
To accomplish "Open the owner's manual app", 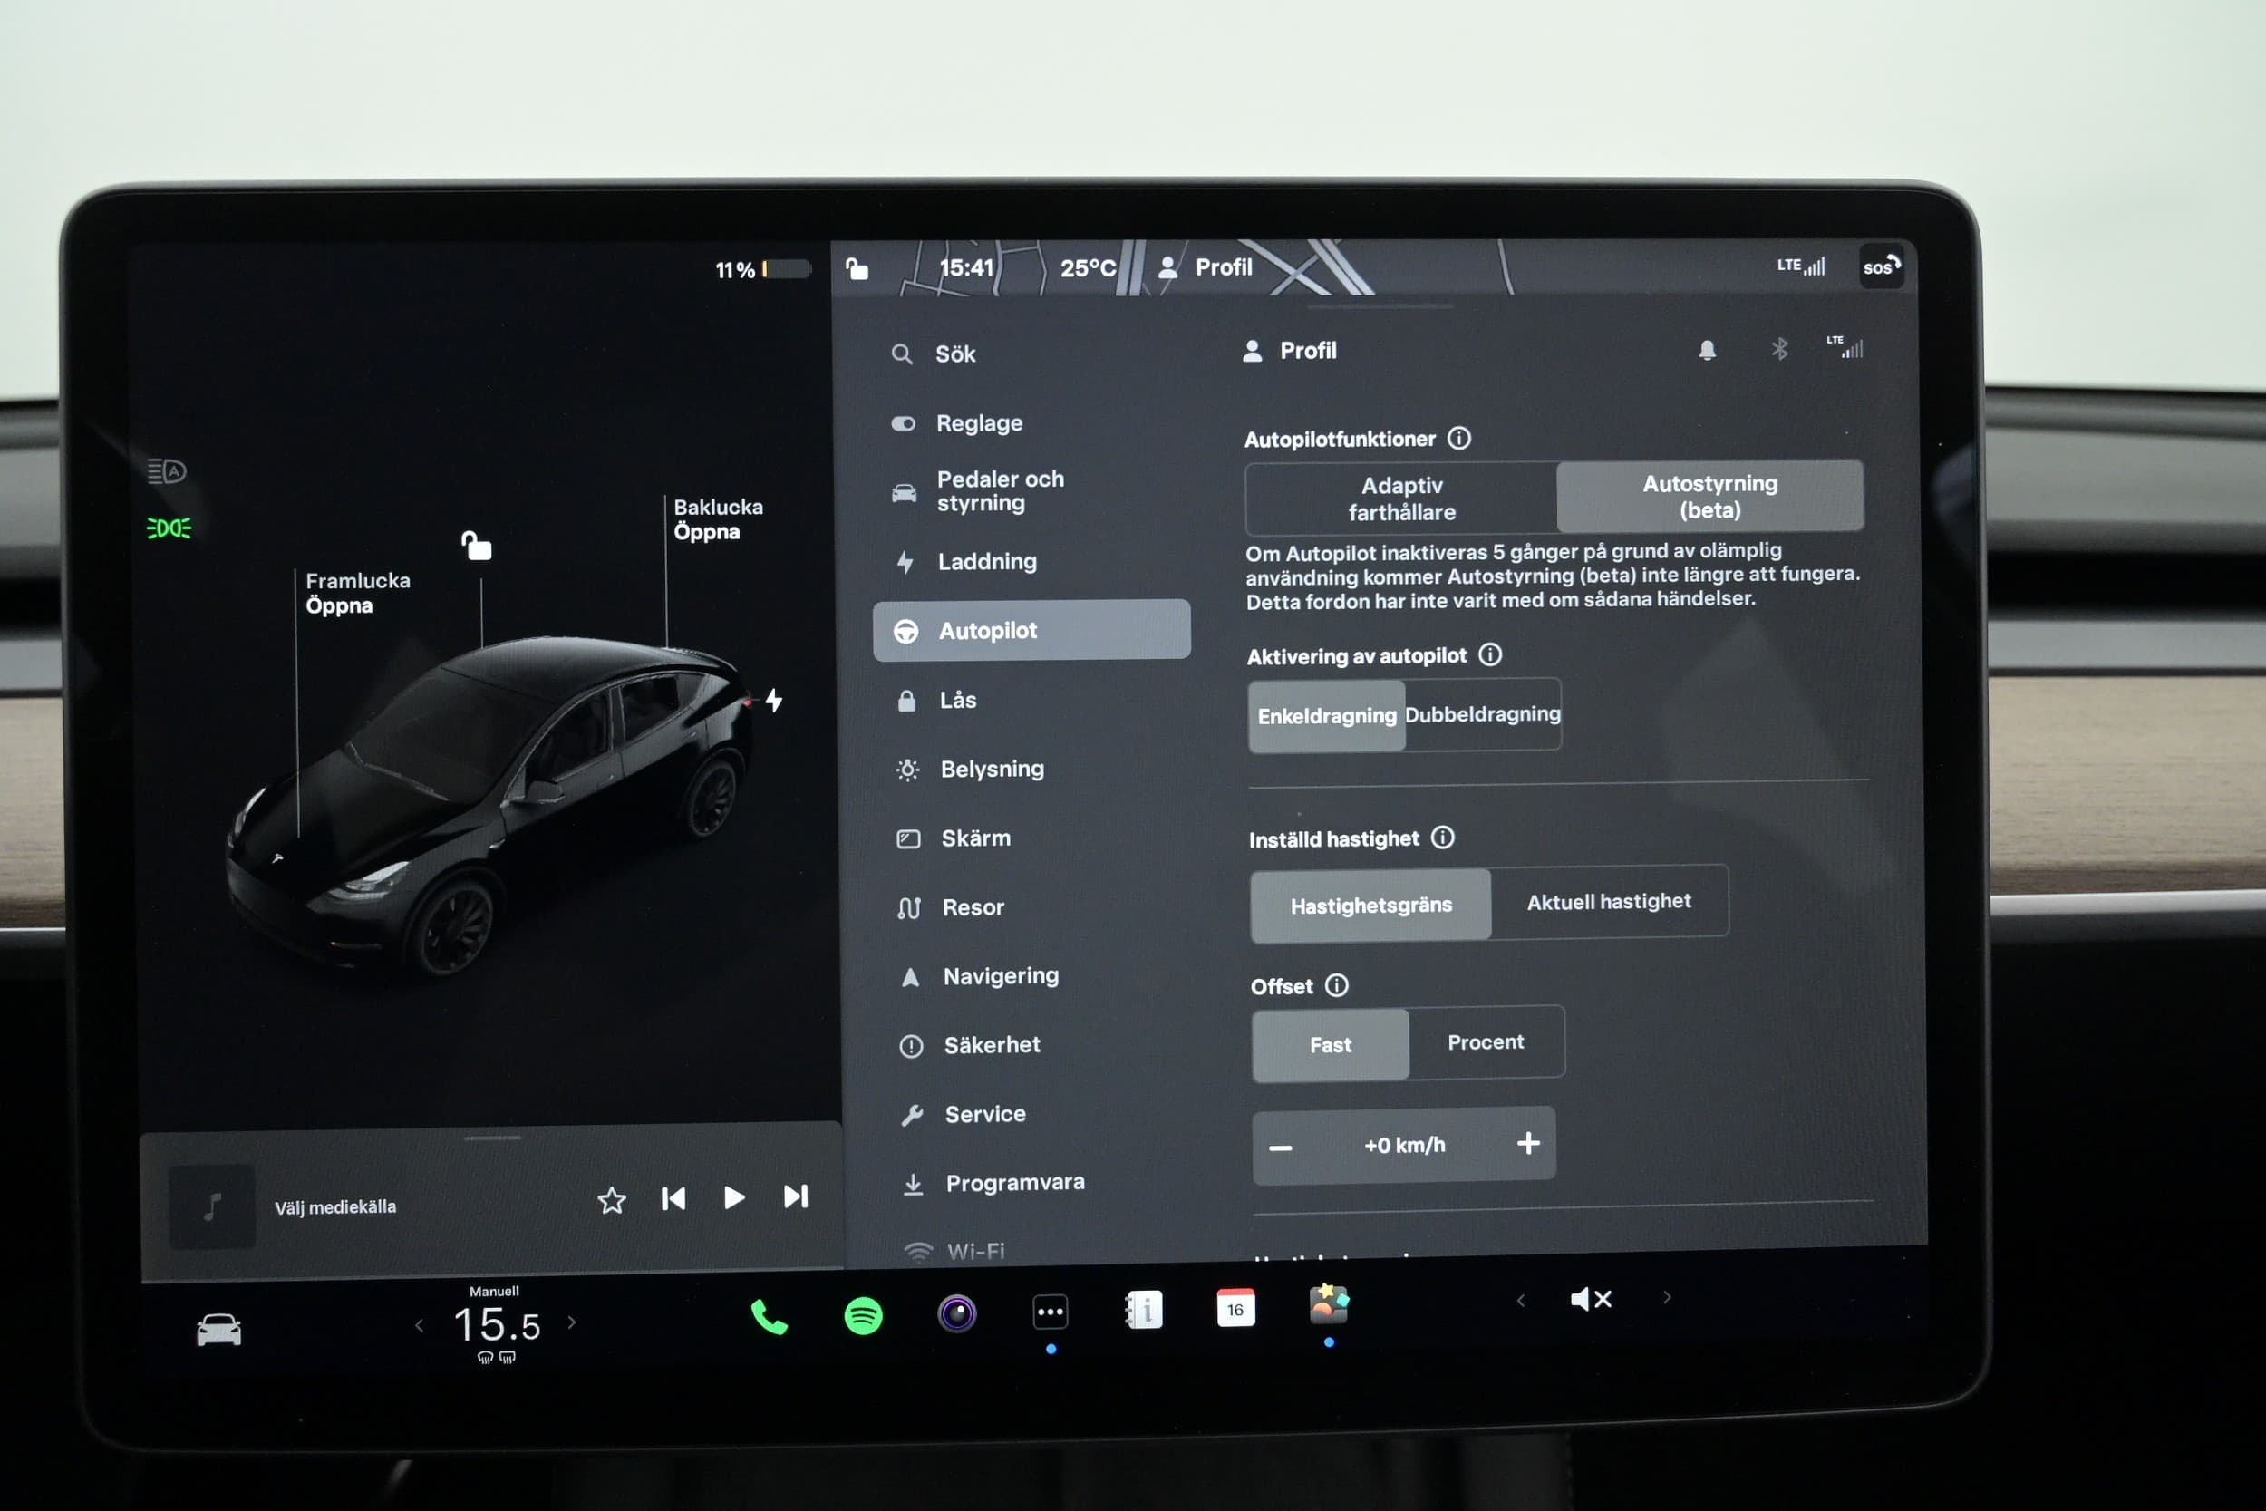I will [1144, 1310].
